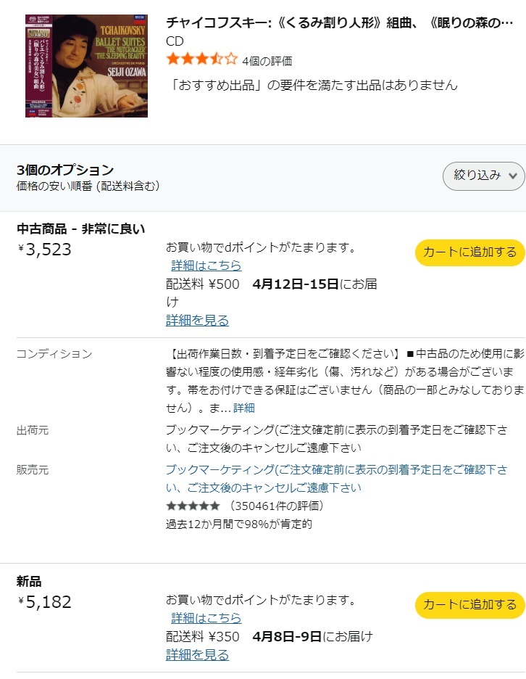Expand the 絞り込み filter dropdown
The width and height of the screenshot is (526, 679).
pyautogui.click(x=483, y=176)
